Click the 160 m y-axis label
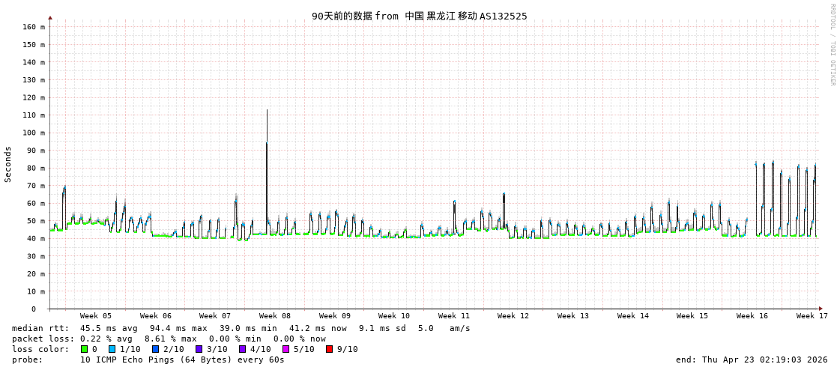 click(x=34, y=27)
